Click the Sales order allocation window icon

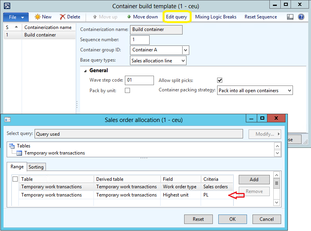(x=7, y=120)
